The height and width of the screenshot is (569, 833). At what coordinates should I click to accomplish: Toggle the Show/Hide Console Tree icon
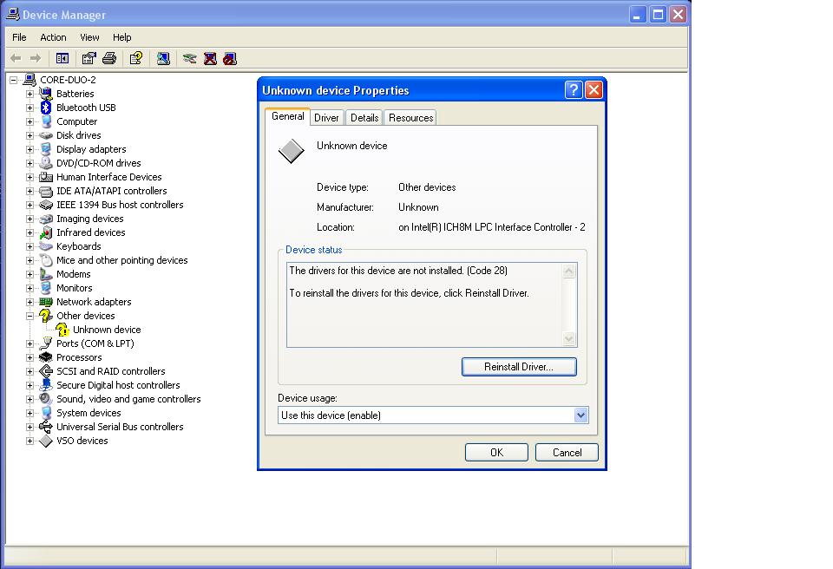[62, 58]
